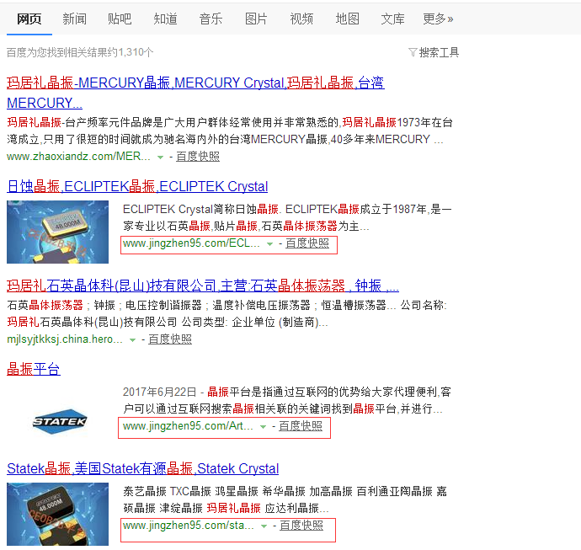The width and height of the screenshot is (581, 550).
Task: Open the 晶振平台 result title
Action: [34, 369]
